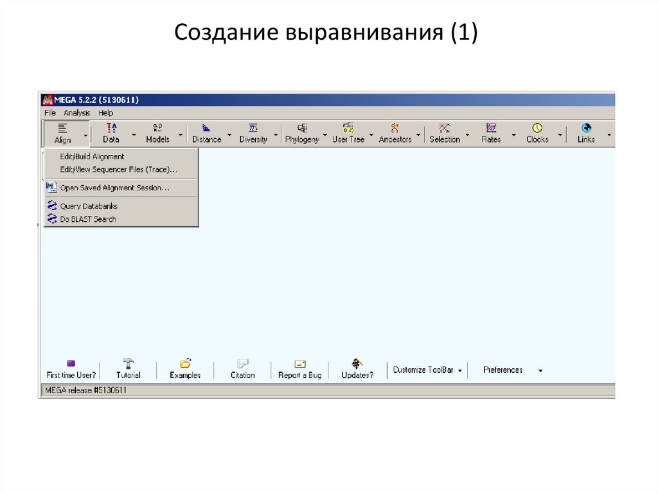658x493 pixels.
Task: Click the Diversity toolbar icon
Action: click(253, 129)
